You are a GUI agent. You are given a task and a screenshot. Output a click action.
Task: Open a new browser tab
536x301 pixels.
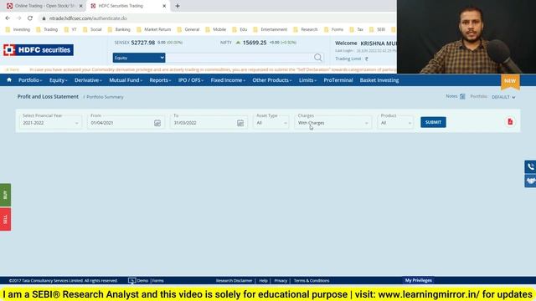pos(178,6)
